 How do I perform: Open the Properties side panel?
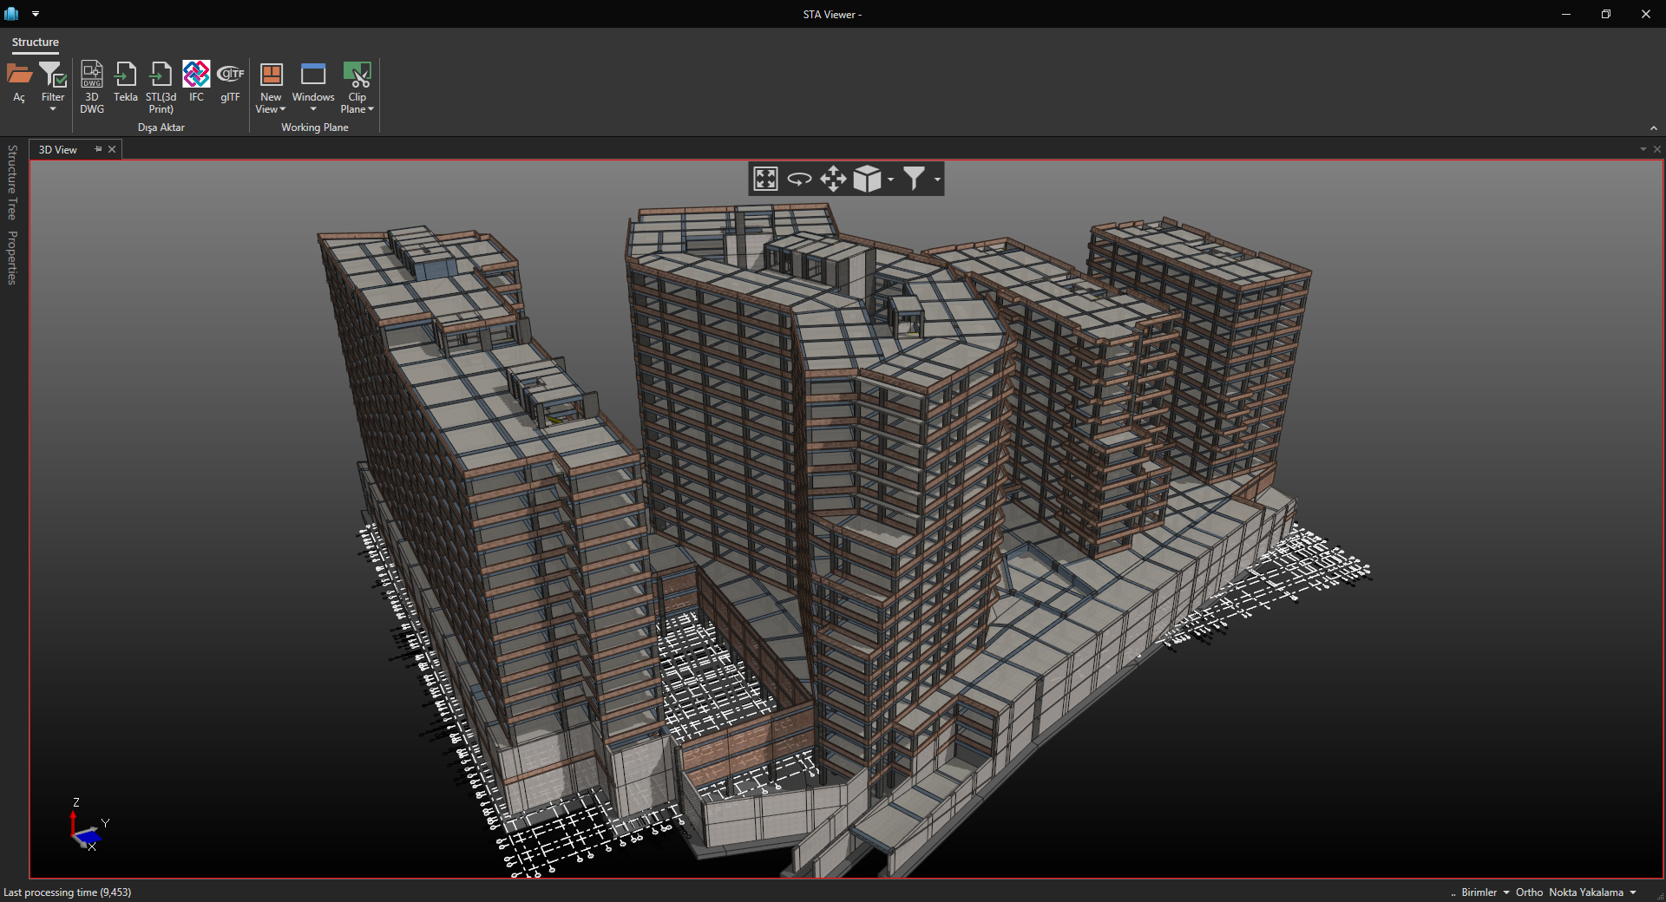(x=12, y=258)
